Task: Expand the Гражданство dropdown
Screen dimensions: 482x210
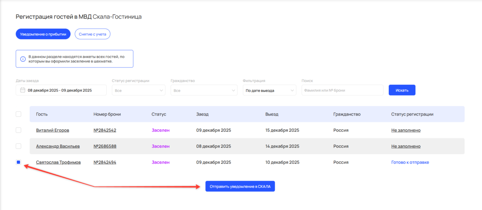Action: tap(204, 90)
